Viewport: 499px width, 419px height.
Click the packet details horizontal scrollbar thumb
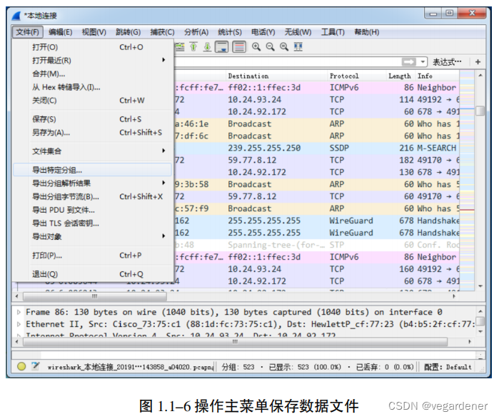tap(235, 342)
